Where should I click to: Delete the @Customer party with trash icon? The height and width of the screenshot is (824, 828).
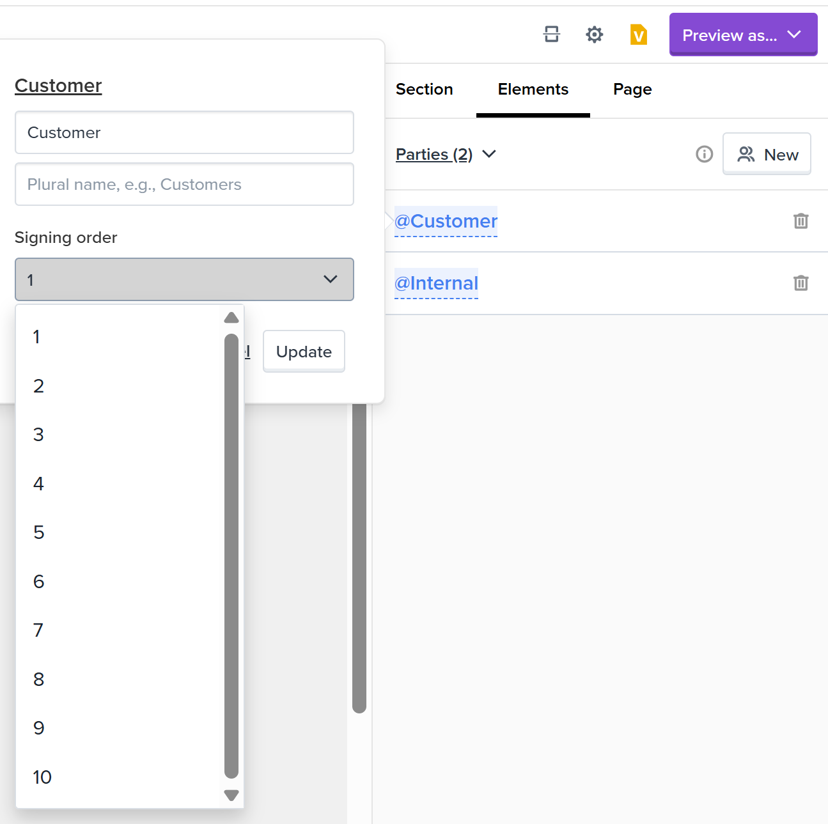(x=801, y=221)
